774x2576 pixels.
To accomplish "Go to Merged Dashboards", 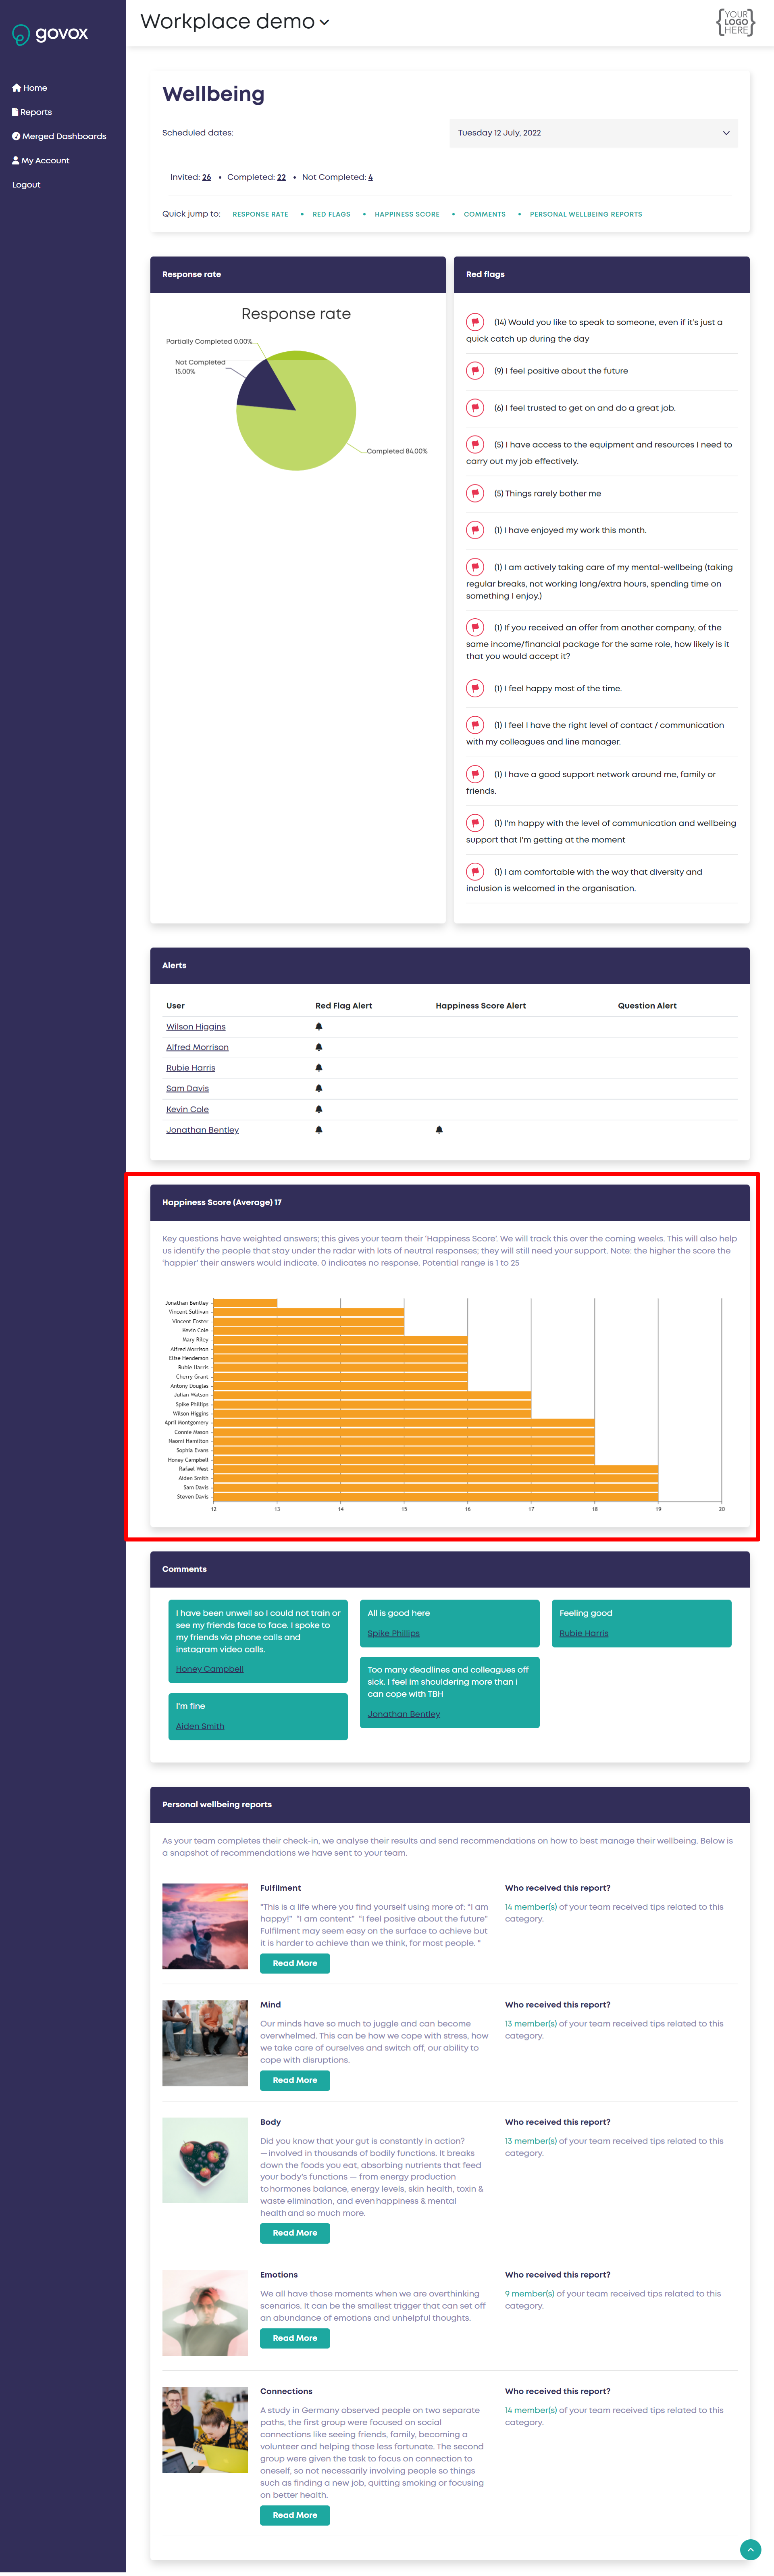I will point(58,136).
